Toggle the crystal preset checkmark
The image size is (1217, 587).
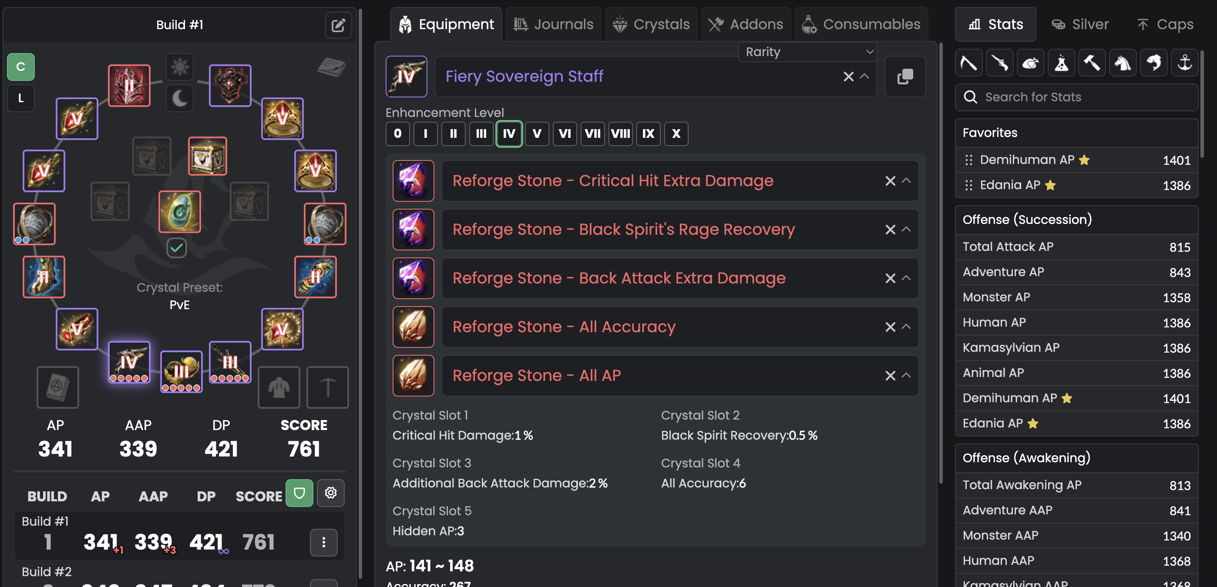click(177, 248)
